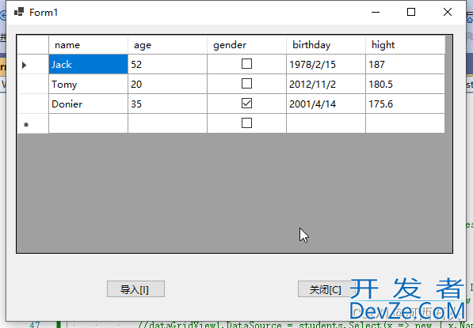Toggle gender checkbox in Jack row

click(x=246, y=64)
